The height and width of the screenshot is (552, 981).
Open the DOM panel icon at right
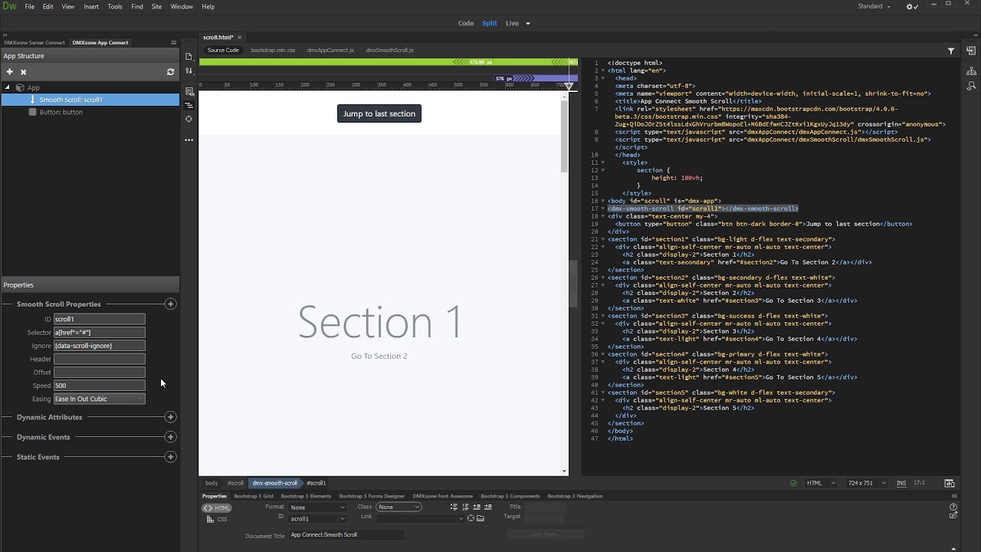tap(971, 71)
